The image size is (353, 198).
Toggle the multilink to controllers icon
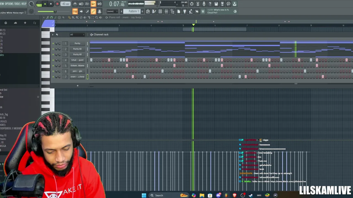tap(93, 11)
